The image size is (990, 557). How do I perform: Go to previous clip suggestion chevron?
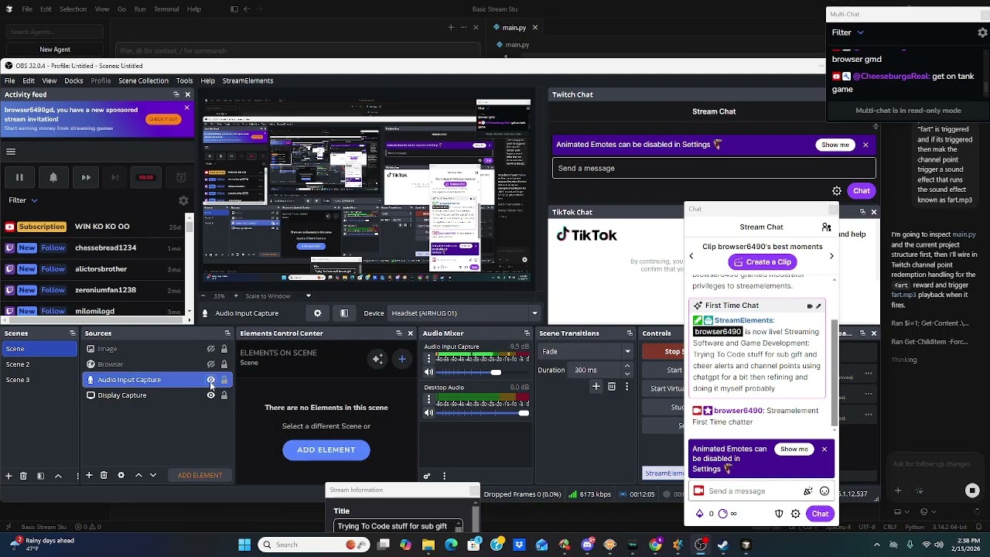[691, 256]
